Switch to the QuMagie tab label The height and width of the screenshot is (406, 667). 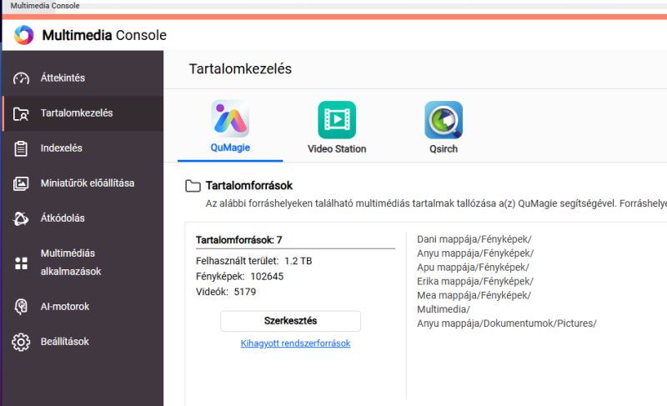(x=230, y=148)
